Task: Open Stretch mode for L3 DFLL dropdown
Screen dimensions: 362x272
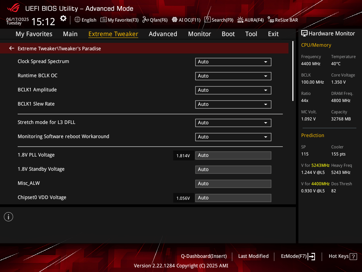Action: 233,123
